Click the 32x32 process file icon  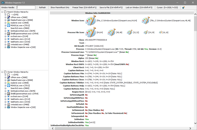pos(129,32)
